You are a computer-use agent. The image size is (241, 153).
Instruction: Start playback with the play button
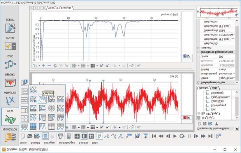(175, 136)
